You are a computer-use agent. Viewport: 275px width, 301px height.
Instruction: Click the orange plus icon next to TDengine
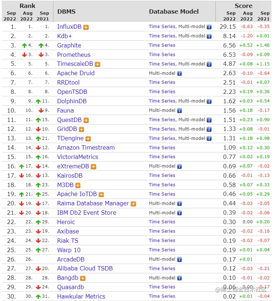click(x=88, y=139)
